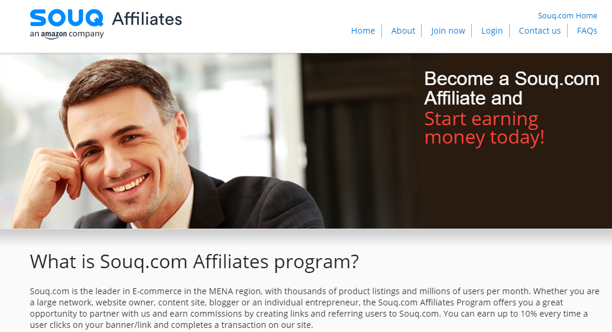Open the Login page
612x332 pixels.
click(492, 31)
